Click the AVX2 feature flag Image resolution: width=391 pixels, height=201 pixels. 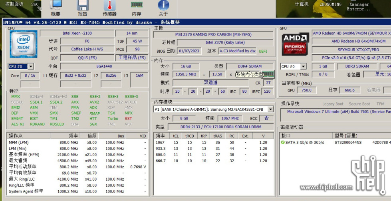click(x=94, y=102)
